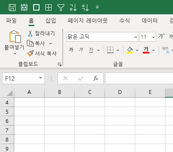
Task: Select row 4 header
Action: tap(7, 102)
